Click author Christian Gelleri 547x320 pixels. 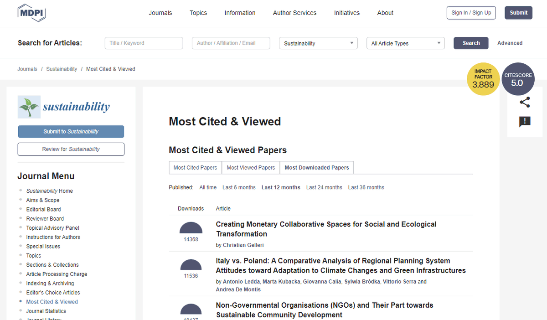coord(243,245)
